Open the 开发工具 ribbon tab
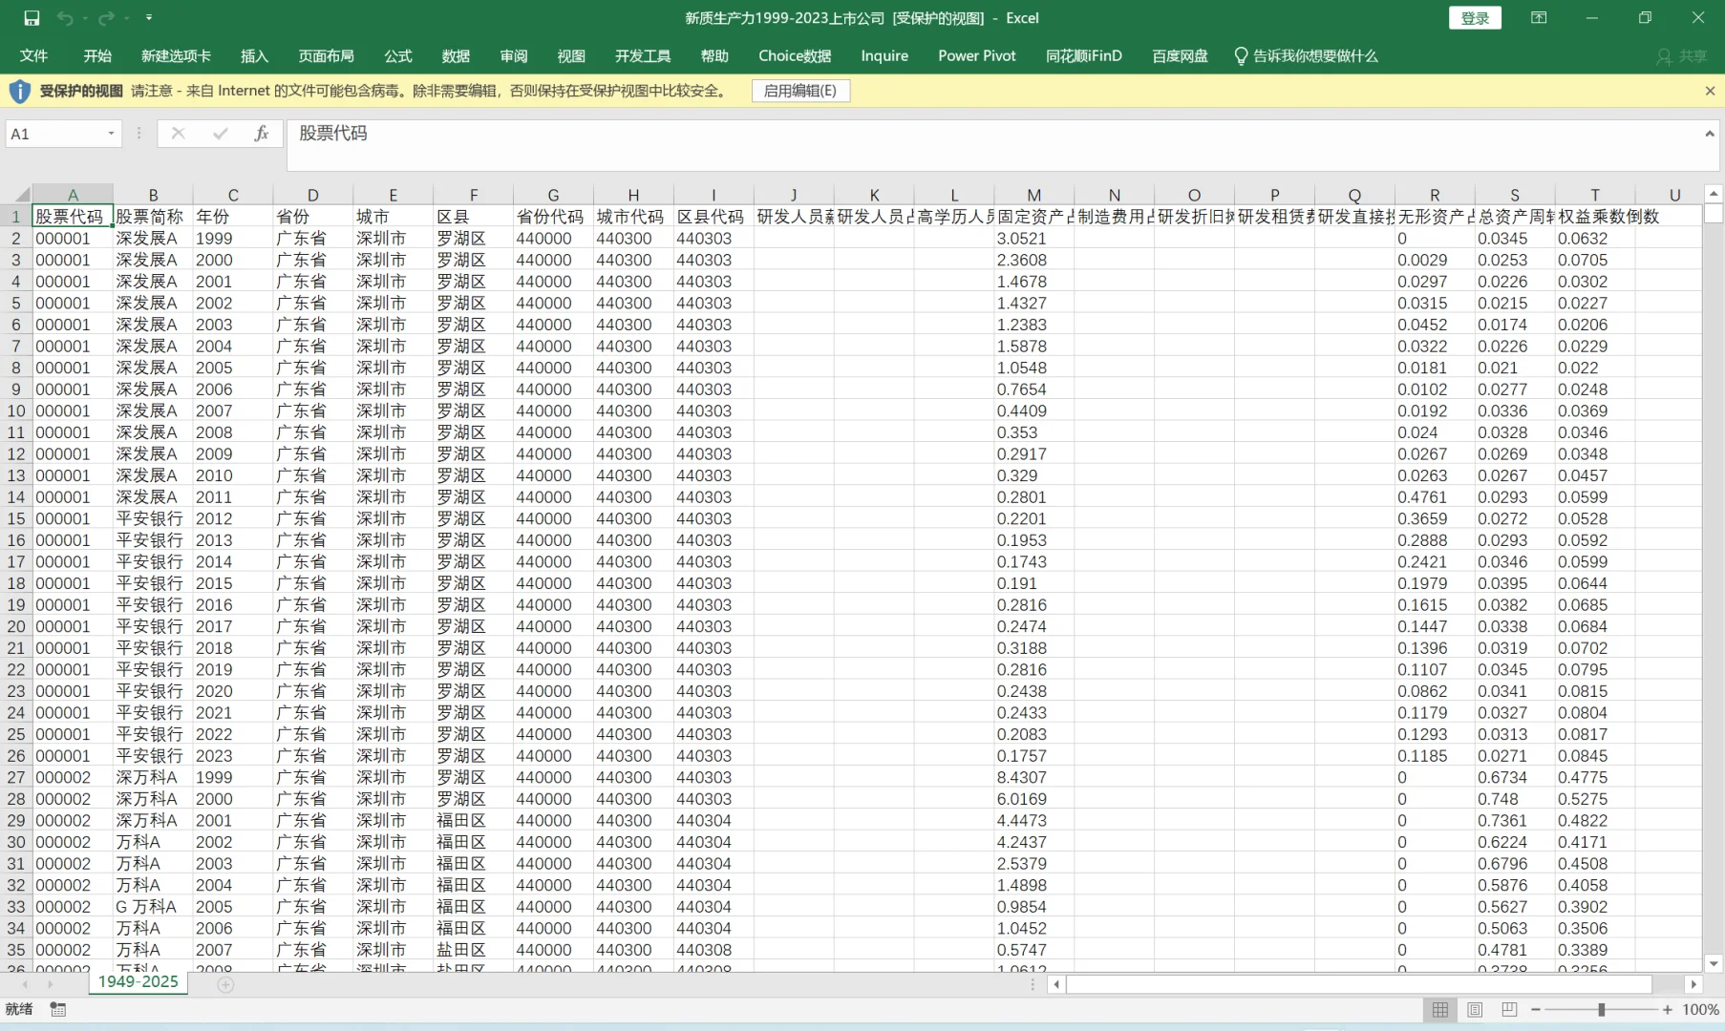Image resolution: width=1725 pixels, height=1031 pixels. [x=643, y=55]
